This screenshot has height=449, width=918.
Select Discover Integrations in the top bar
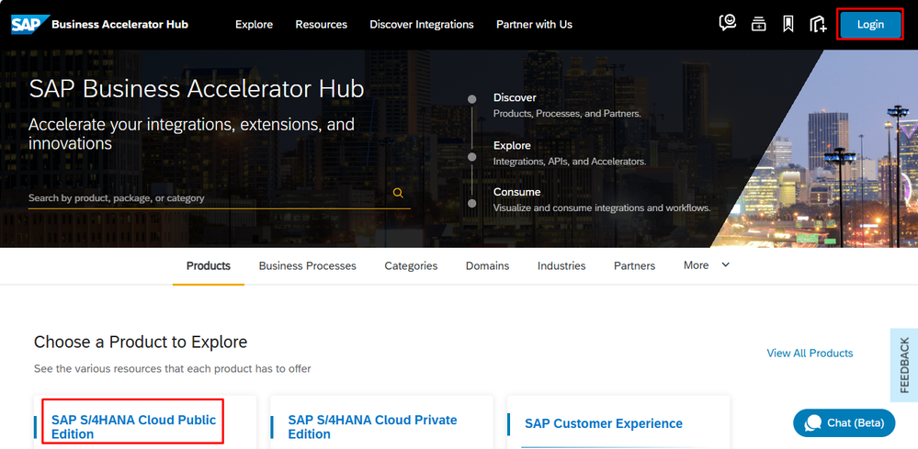(422, 25)
